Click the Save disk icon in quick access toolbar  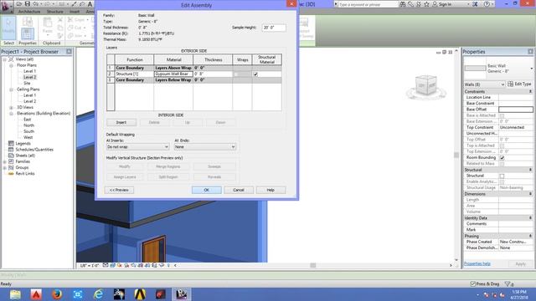click(x=28, y=4)
